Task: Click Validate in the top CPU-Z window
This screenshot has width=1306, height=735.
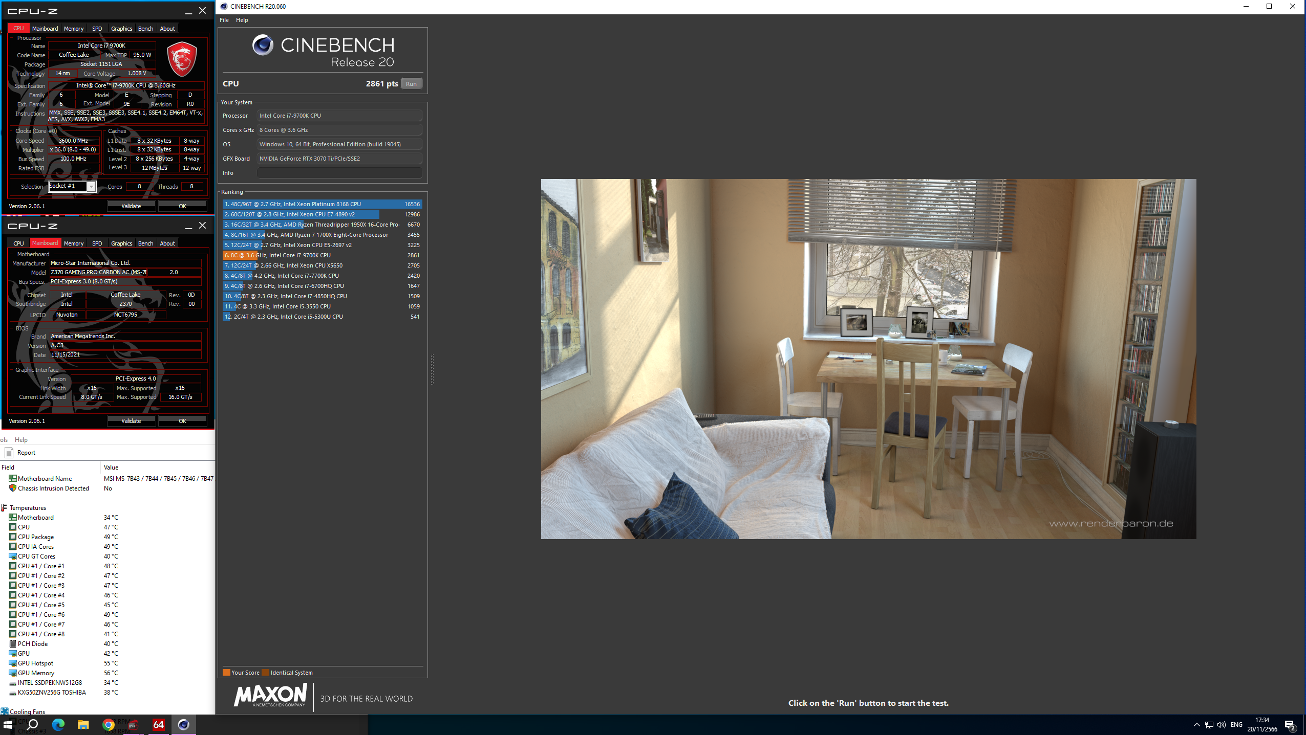Action: 131,206
